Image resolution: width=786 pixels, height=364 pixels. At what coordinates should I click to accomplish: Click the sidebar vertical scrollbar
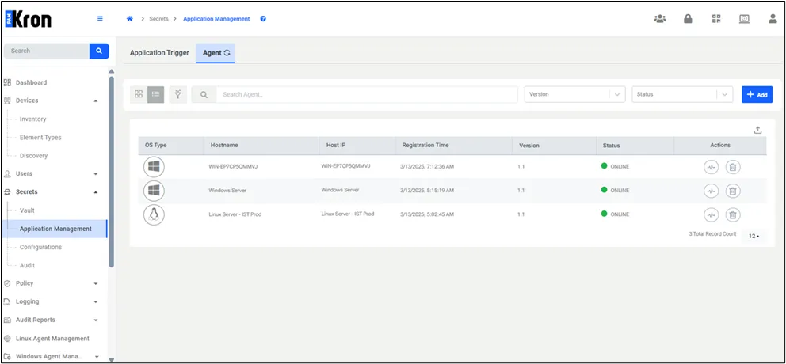tap(111, 170)
